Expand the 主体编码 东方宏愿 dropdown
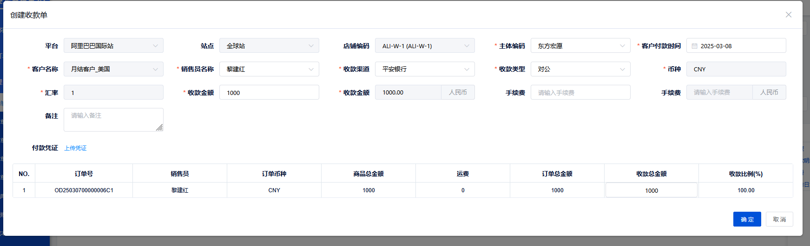This screenshot has width=810, height=246. tap(580, 46)
